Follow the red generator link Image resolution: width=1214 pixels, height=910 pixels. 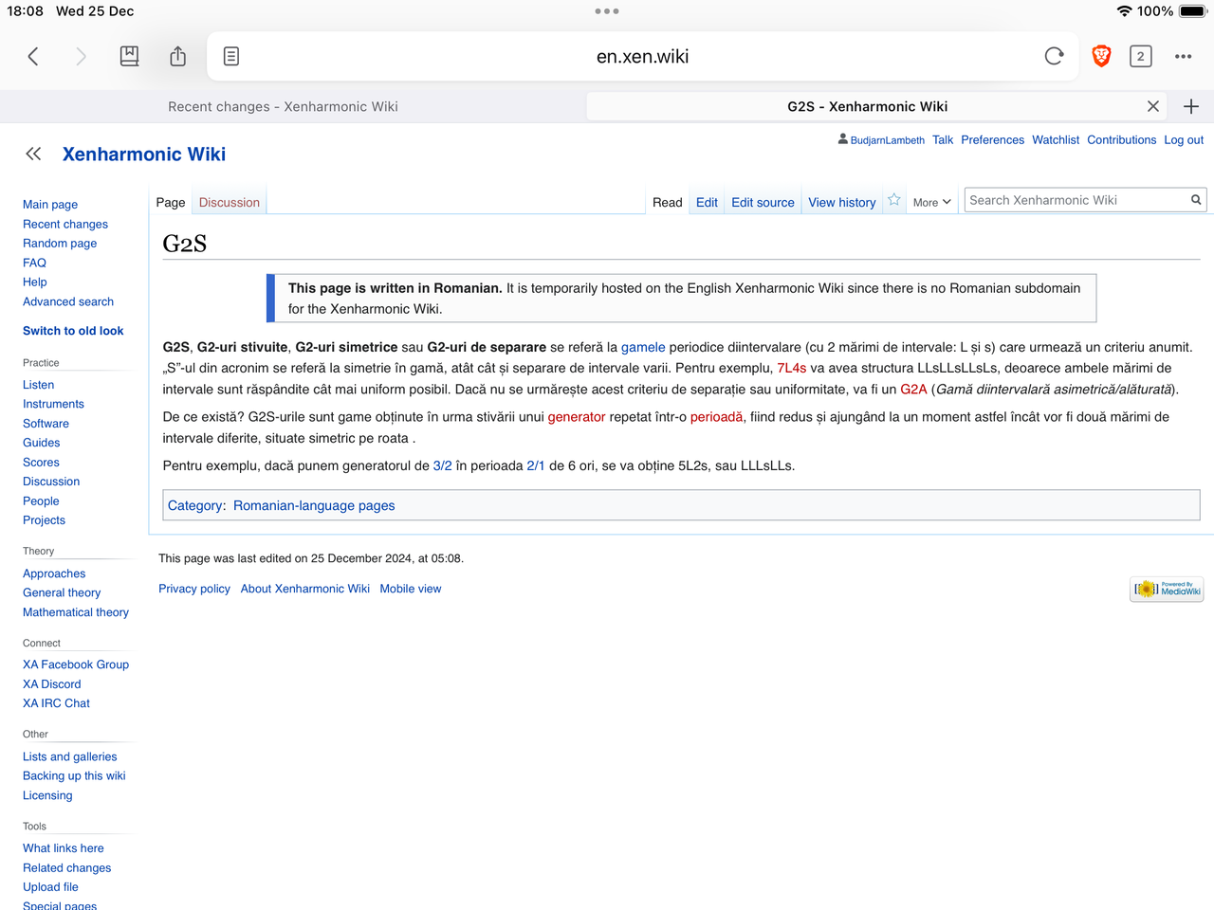(577, 417)
